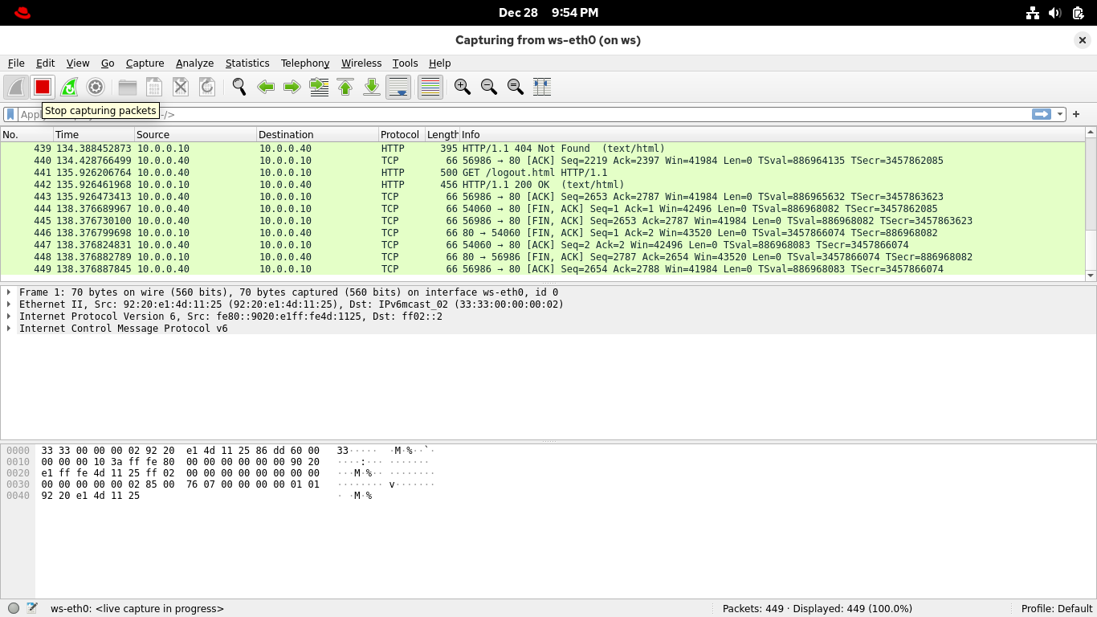The width and height of the screenshot is (1097, 617).
Task: Open the Statistics menu
Action: [247, 63]
